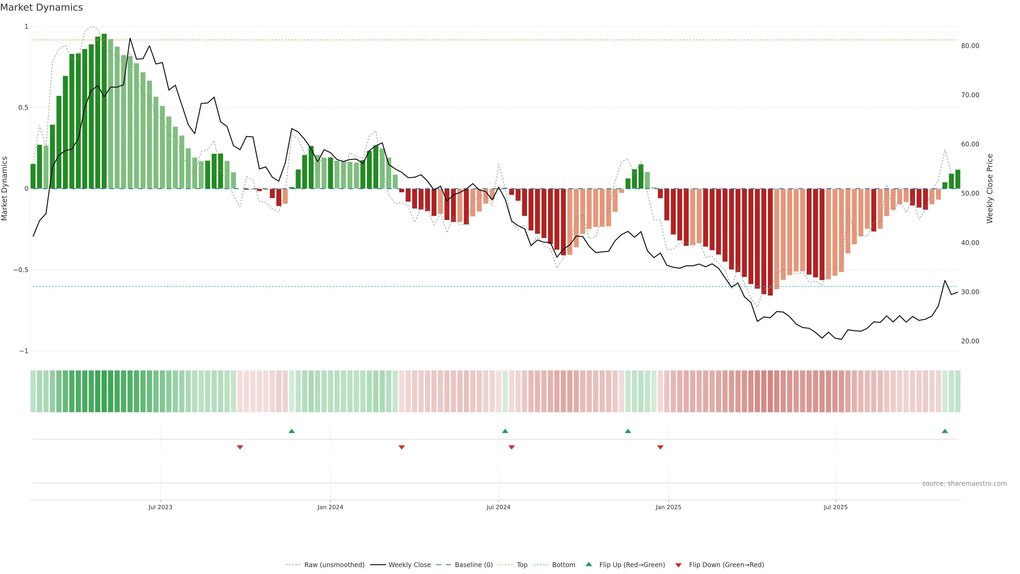Click Flip Down (Green→Red) legend item
1020x574 pixels.
coord(726,565)
